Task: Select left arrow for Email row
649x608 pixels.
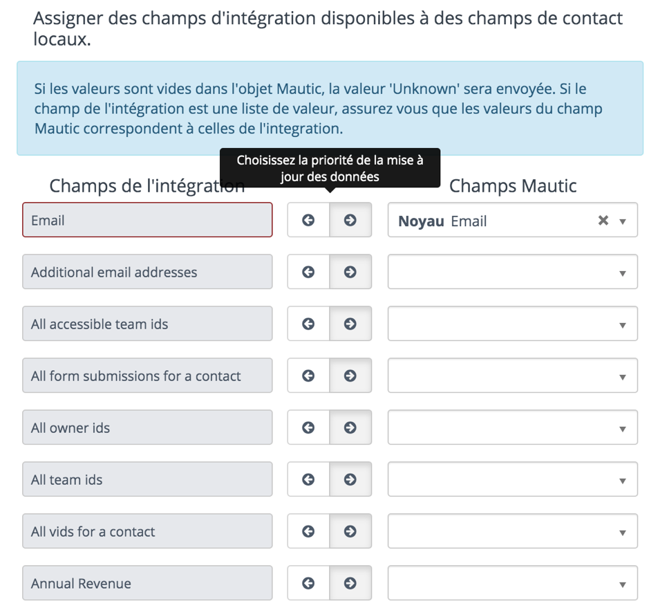Action: [308, 220]
